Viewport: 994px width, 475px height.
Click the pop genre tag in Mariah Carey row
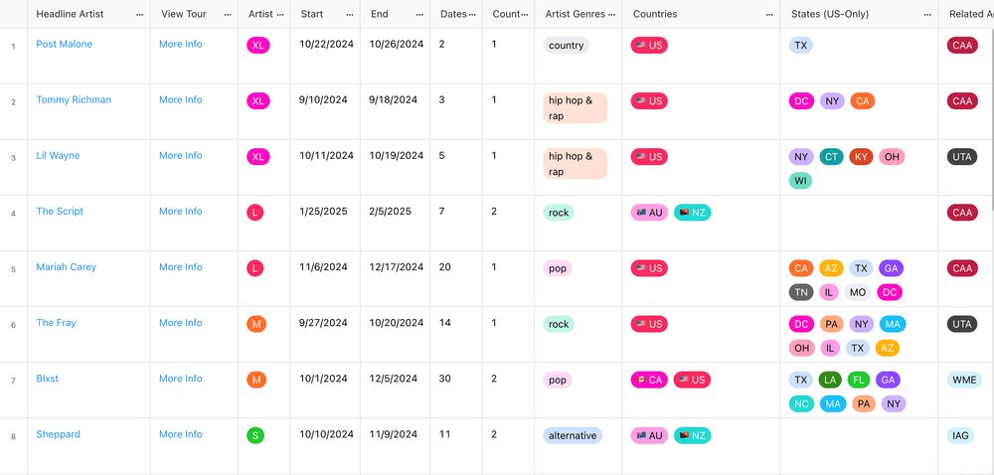pos(558,268)
